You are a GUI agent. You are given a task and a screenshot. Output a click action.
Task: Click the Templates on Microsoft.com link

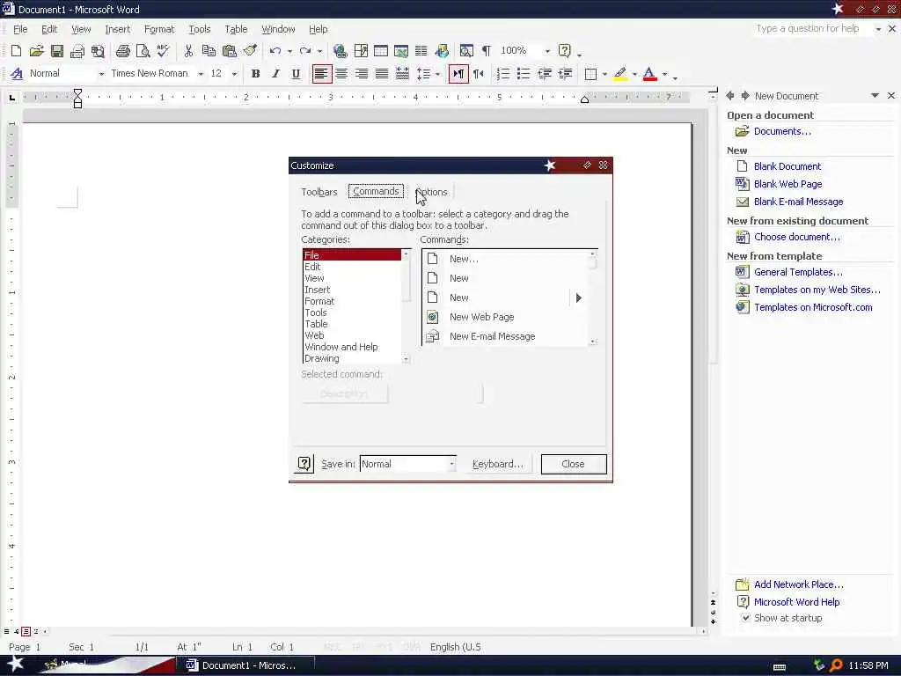[813, 307]
